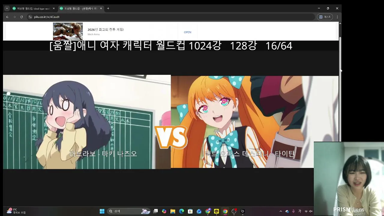Show hidden system tray icons

coord(280,211)
